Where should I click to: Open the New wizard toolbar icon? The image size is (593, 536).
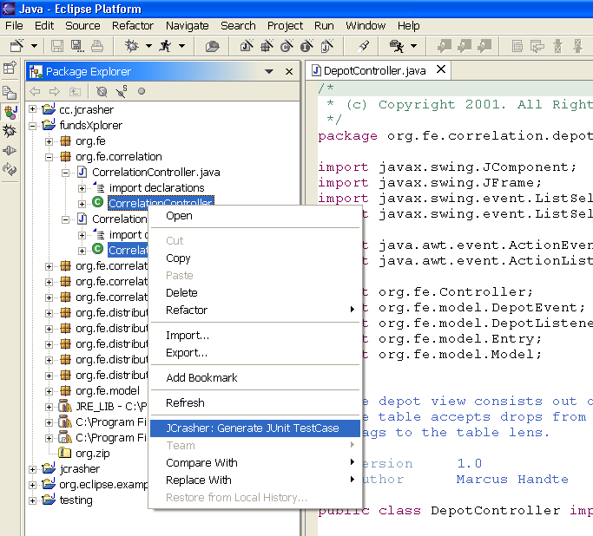click(x=17, y=46)
